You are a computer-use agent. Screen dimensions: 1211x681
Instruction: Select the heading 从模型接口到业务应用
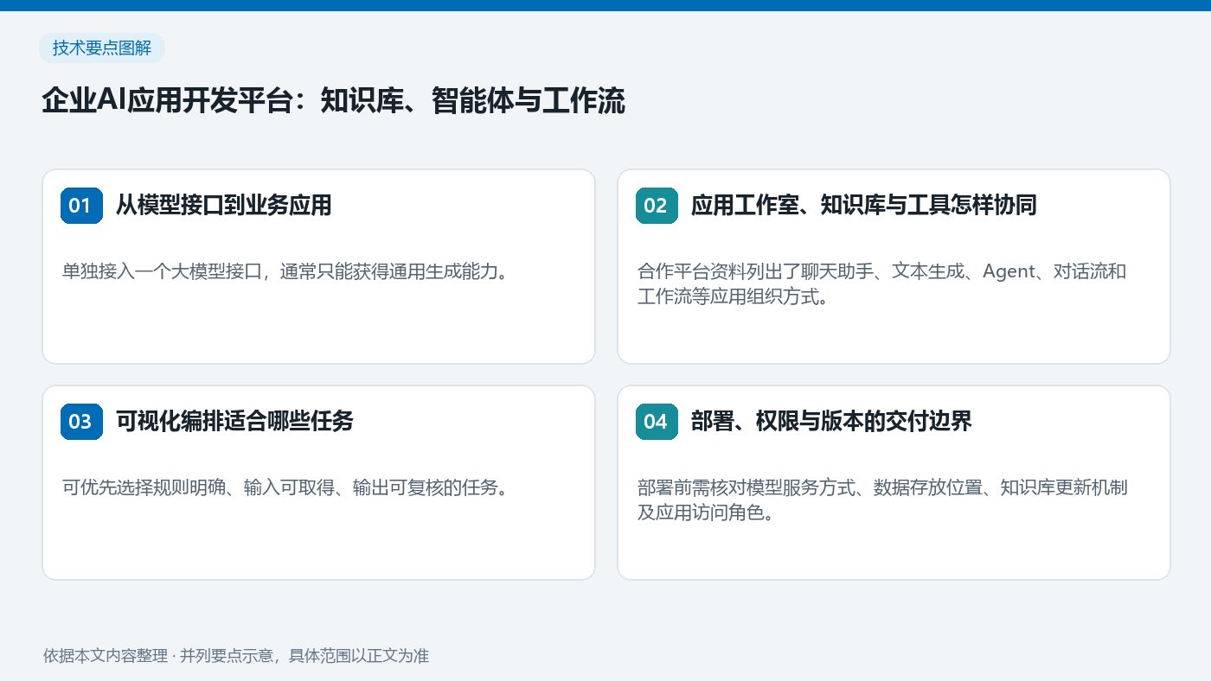[x=224, y=206]
